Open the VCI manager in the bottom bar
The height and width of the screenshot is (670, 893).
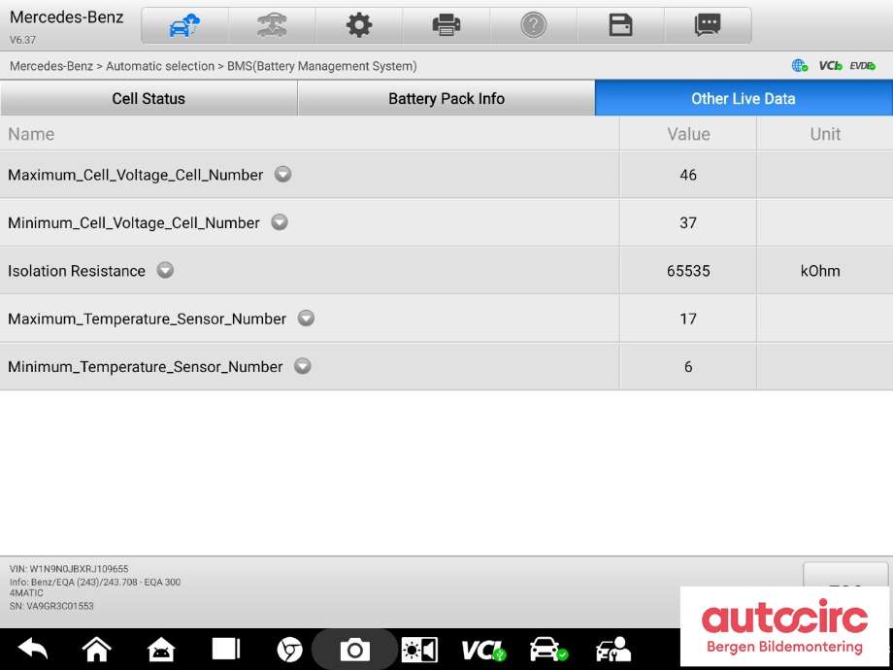tap(483, 650)
